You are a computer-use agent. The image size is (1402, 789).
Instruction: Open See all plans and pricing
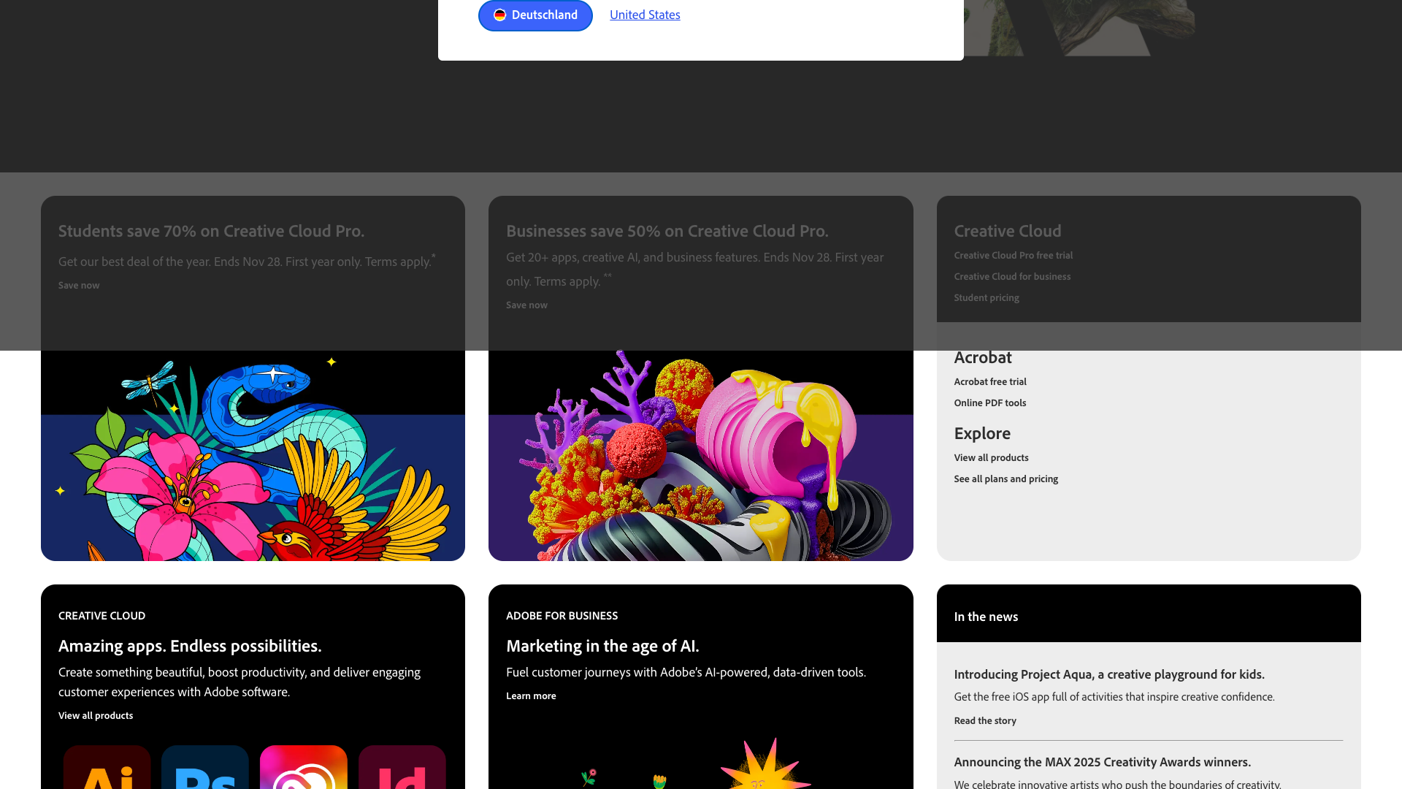[x=1005, y=479]
